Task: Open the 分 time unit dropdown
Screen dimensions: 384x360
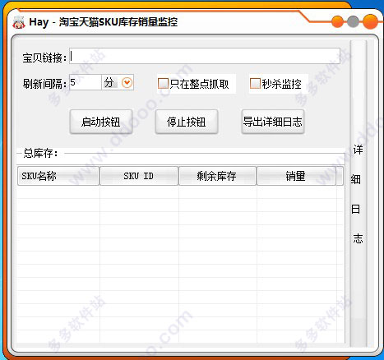Action: (127, 82)
